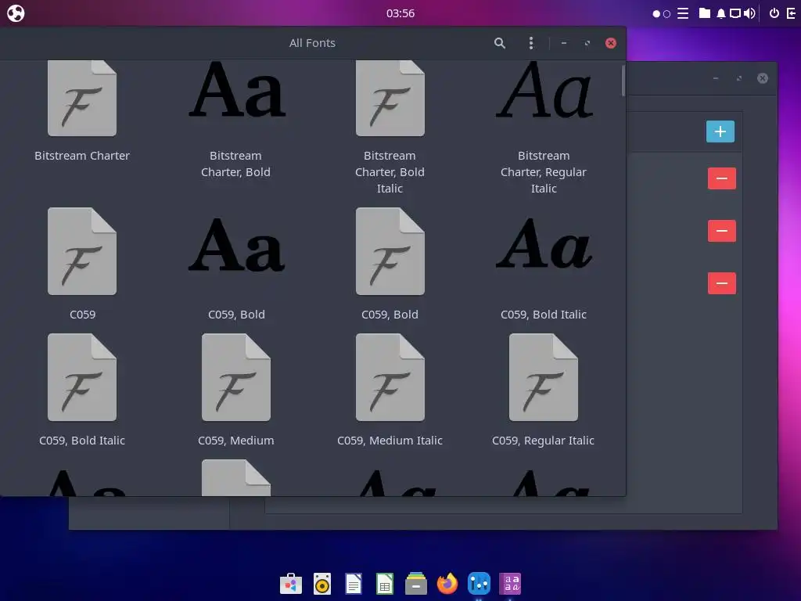The image size is (801, 601).
Task: Click the lowest red minus button
Action: (722, 283)
